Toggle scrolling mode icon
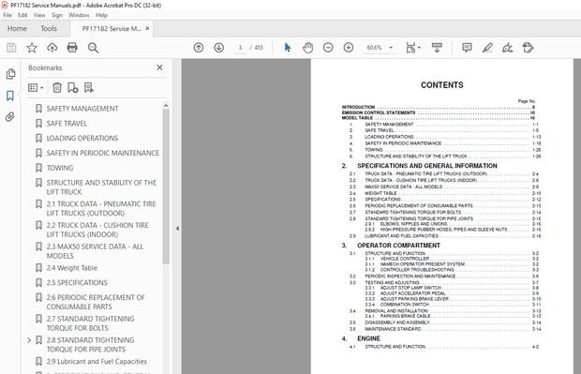581x374 pixels. tap(437, 48)
